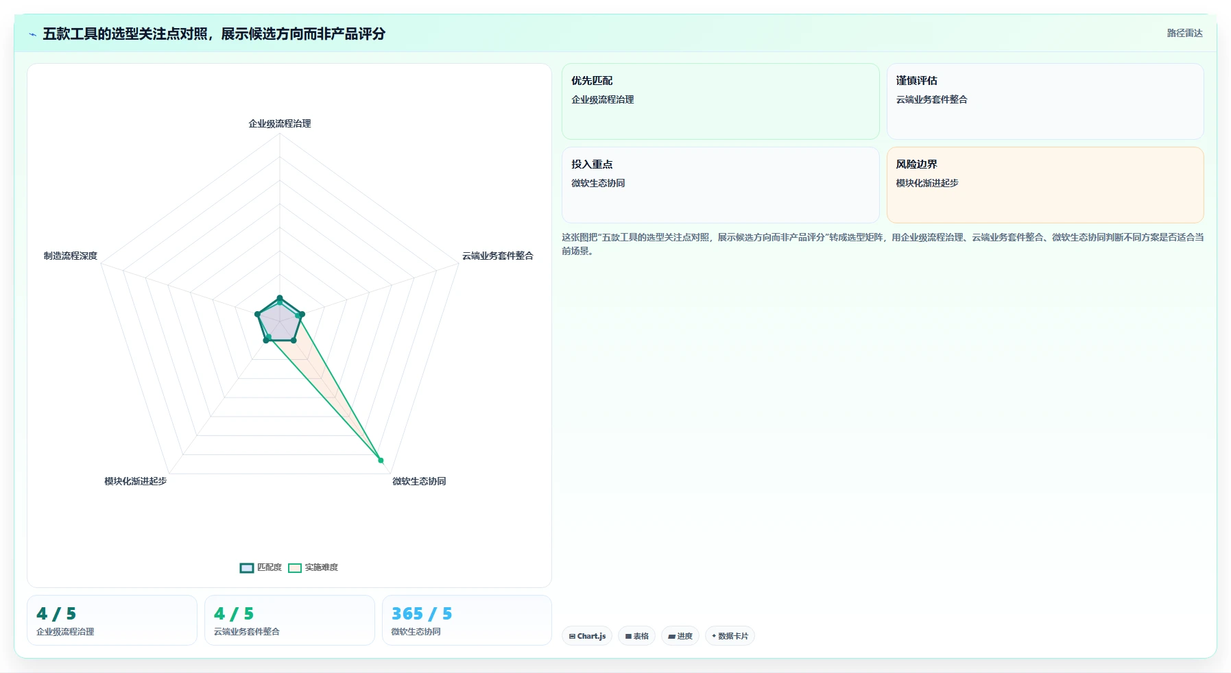Click the top radar data point on 企业级流程治理 axis
The image size is (1231, 673).
tap(280, 298)
